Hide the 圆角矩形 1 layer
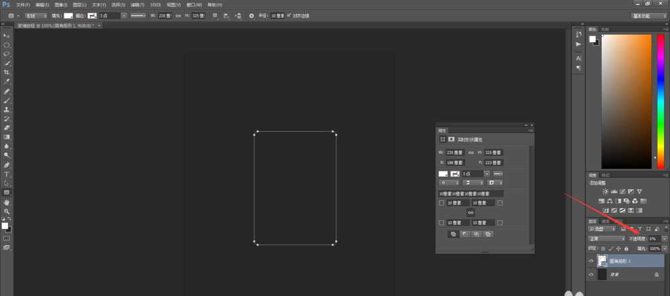This screenshot has width=670, height=296. 591,261
